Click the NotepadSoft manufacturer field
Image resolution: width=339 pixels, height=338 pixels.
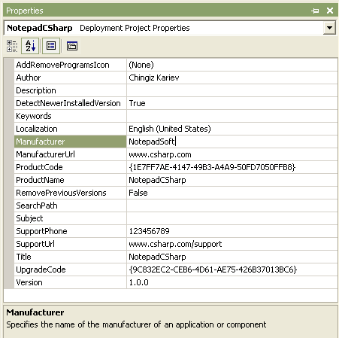[232, 142]
